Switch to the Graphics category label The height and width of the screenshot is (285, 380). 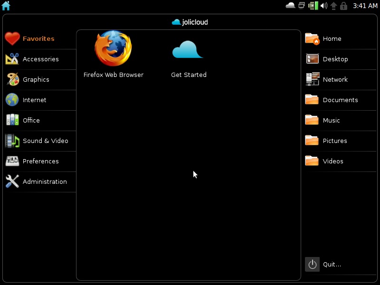click(36, 80)
